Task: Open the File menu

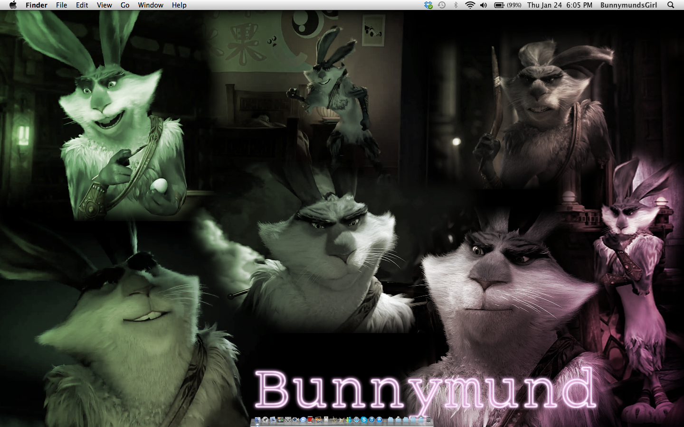Action: [61, 5]
